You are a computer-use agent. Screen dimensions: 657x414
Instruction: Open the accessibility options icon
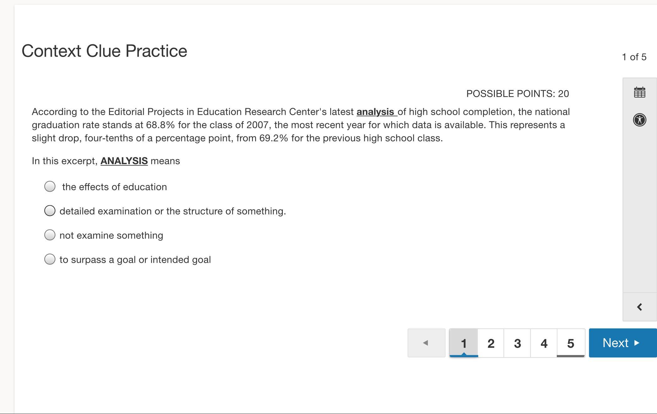pyautogui.click(x=639, y=120)
